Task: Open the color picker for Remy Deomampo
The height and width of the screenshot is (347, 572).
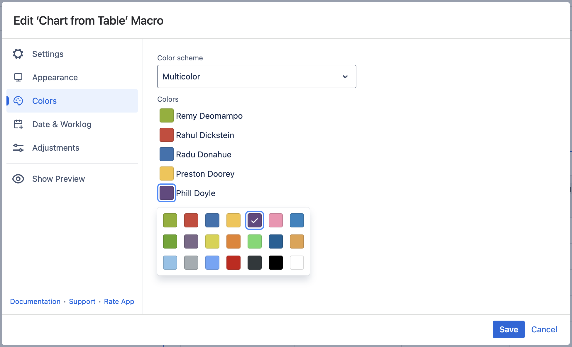Action: coord(166,115)
